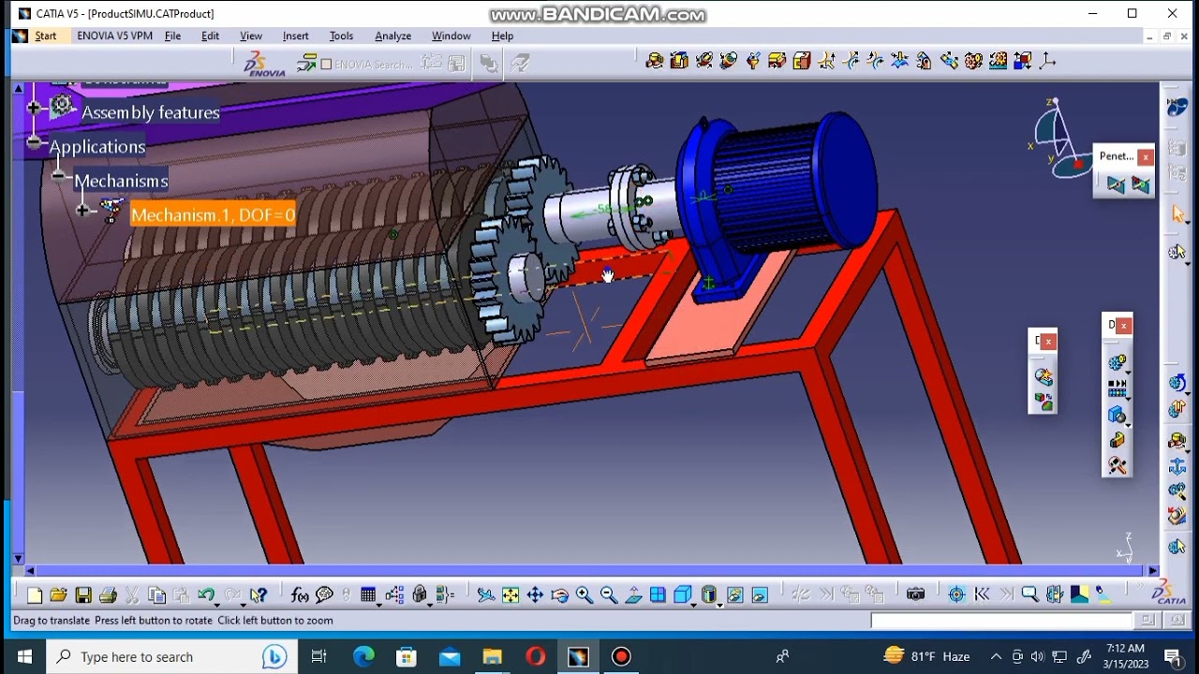Select the Assembly features tree label
This screenshot has width=1199, height=674.
pos(151,113)
